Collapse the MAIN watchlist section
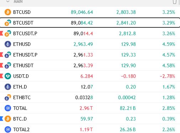This screenshot has width=180, height=133. 8,1
